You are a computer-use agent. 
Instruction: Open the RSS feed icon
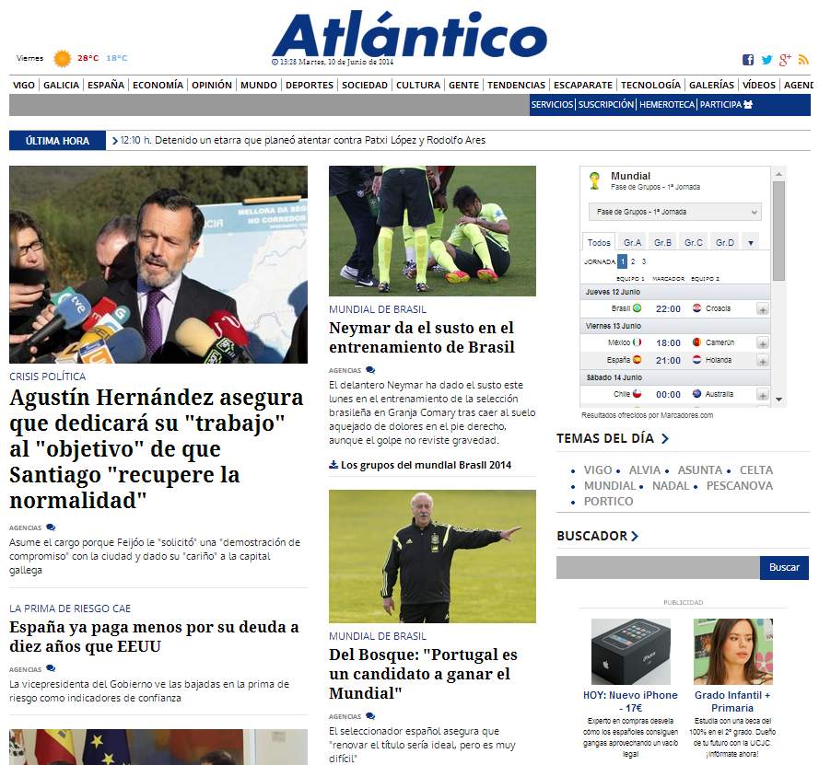coord(803,60)
